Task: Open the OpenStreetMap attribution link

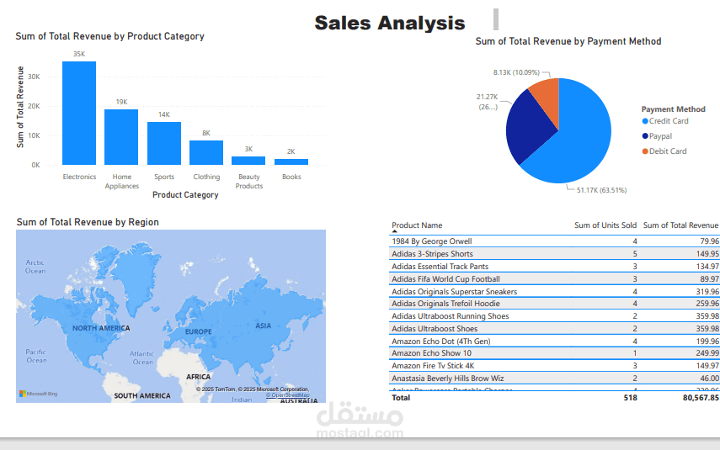Action: pyautogui.click(x=288, y=395)
